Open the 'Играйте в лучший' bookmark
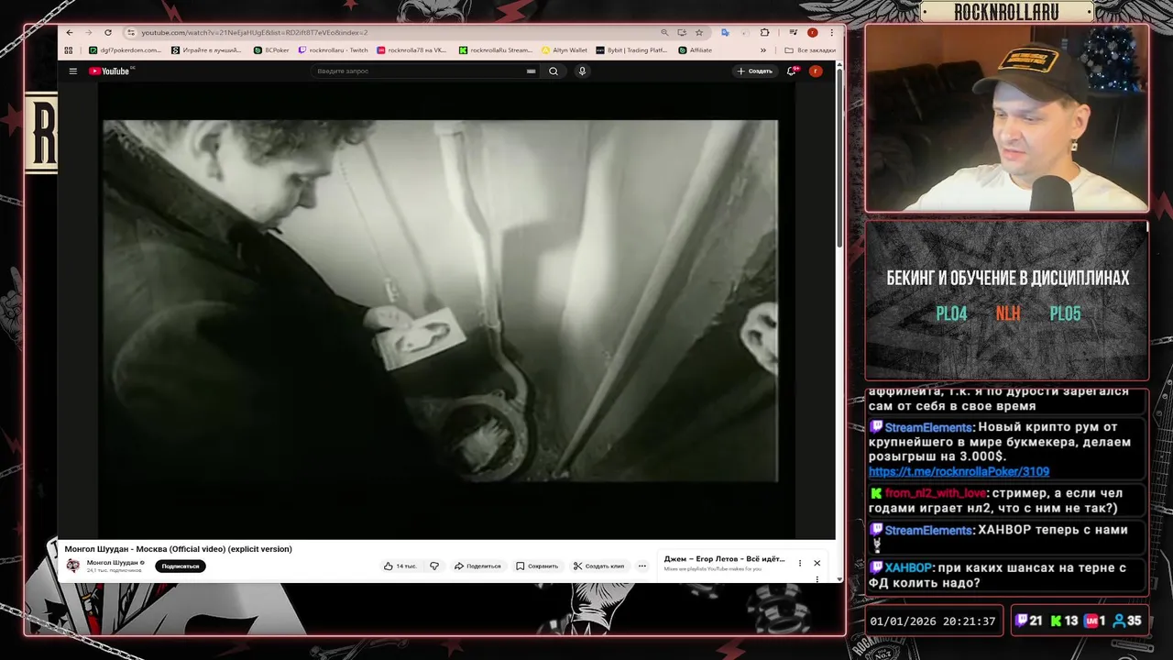The width and height of the screenshot is (1173, 660). click(207, 50)
